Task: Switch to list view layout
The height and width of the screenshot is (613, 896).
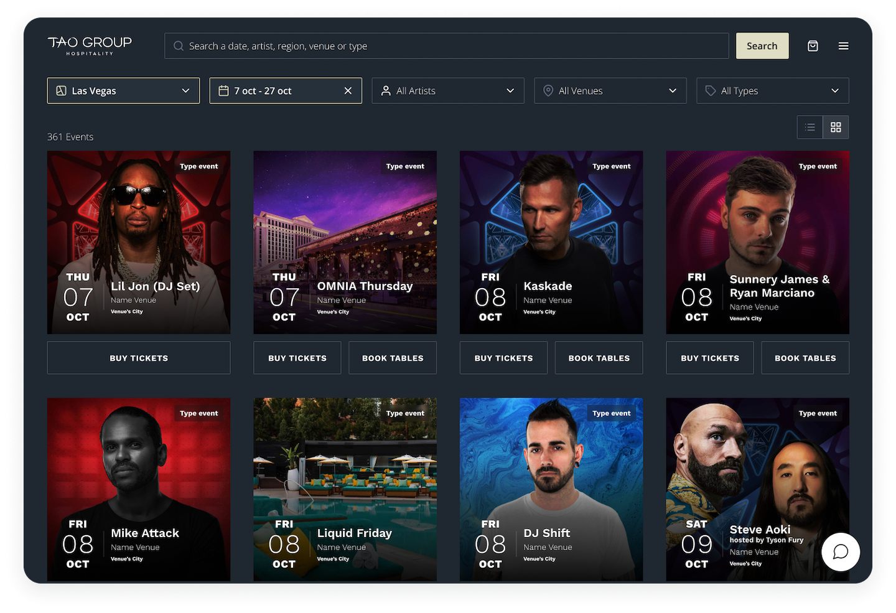Action: tap(810, 127)
